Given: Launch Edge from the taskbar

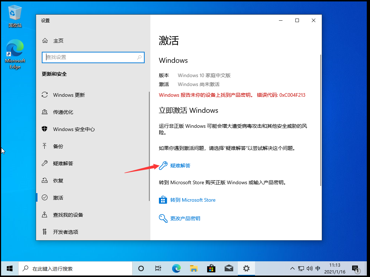Looking at the screenshot, I should pos(176,268).
